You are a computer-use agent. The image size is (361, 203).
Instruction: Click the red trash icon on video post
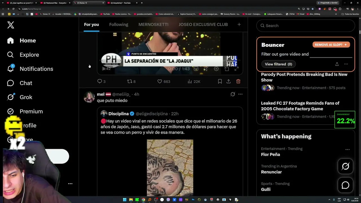pos(238,81)
